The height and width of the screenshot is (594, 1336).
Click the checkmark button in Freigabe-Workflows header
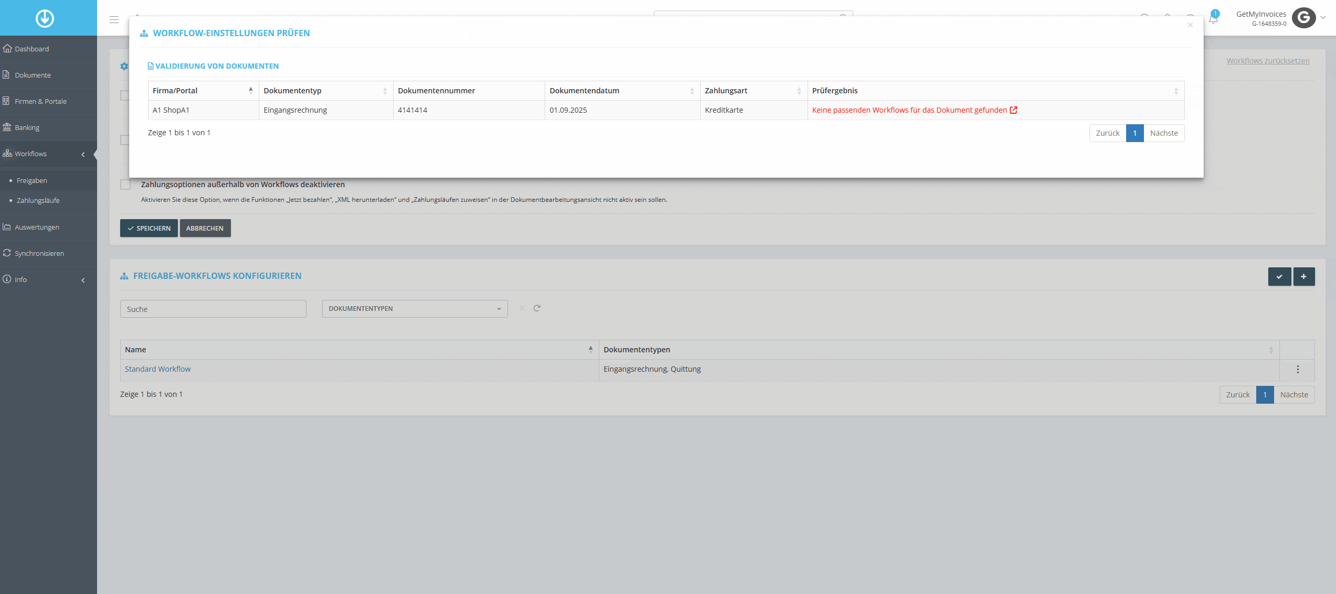1279,276
